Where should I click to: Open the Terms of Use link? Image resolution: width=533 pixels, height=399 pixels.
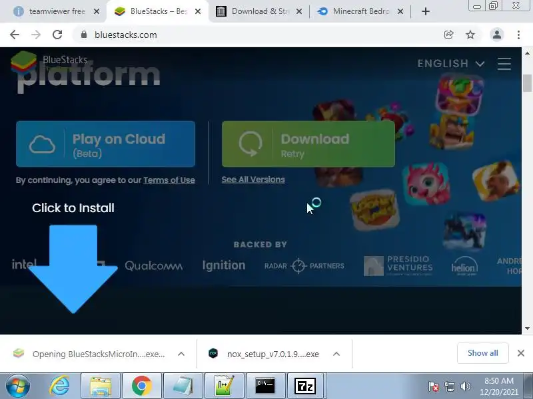click(x=169, y=180)
